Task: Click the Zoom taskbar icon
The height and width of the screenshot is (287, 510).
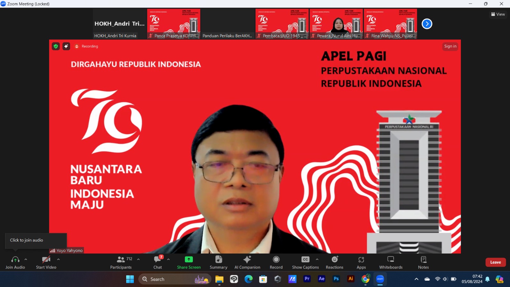Action: tap(380, 279)
